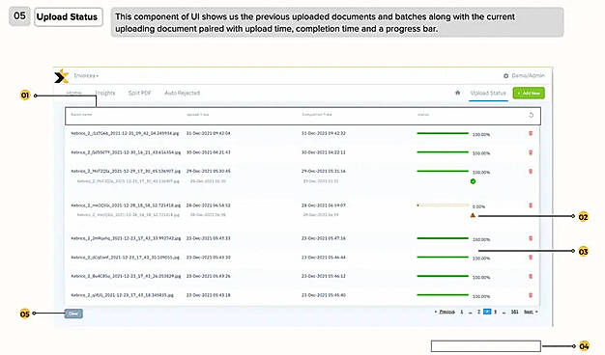Open the Invoices dropdown in the header

tap(86, 76)
